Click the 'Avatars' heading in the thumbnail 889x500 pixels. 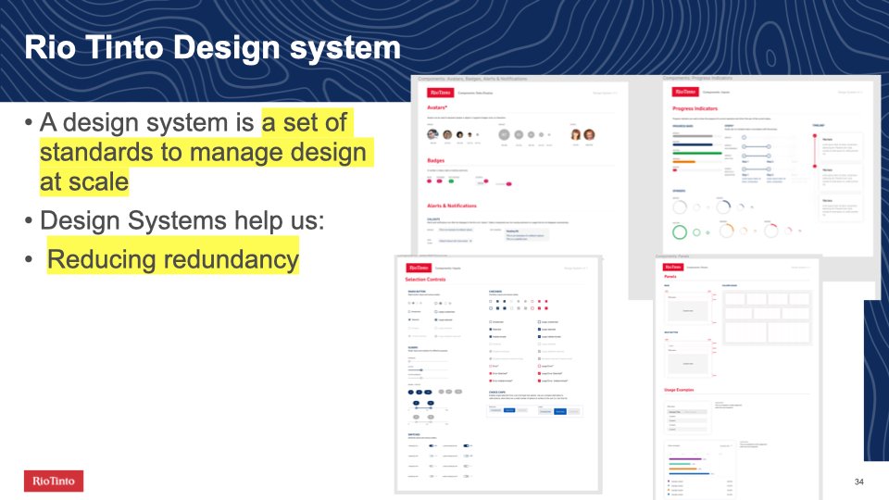pos(436,107)
